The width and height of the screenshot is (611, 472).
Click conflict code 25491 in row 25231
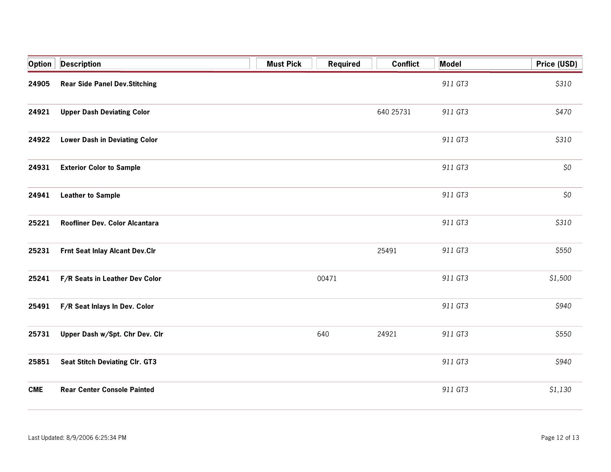point(387,251)
